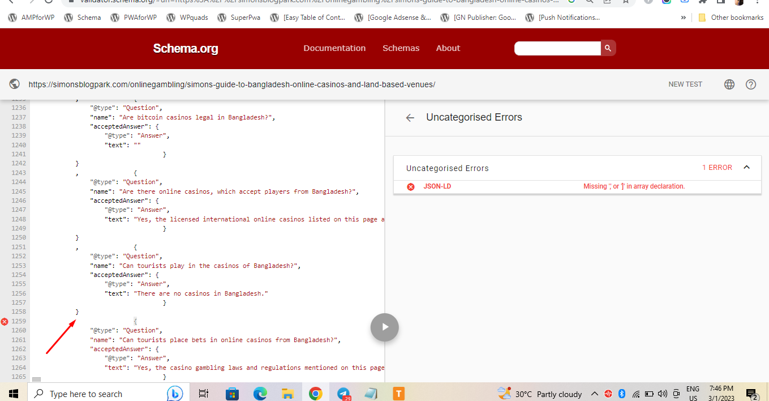The height and width of the screenshot is (401, 769).
Task: Click line number 1245 in gutter
Action: (19, 191)
